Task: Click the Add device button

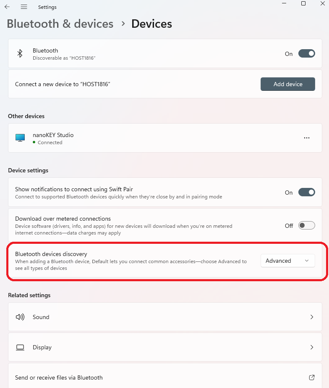Action: [288, 84]
